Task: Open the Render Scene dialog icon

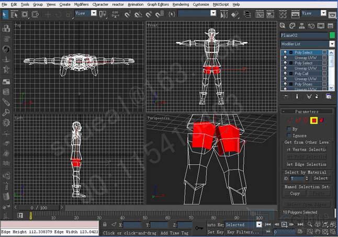Action: pos(295,15)
